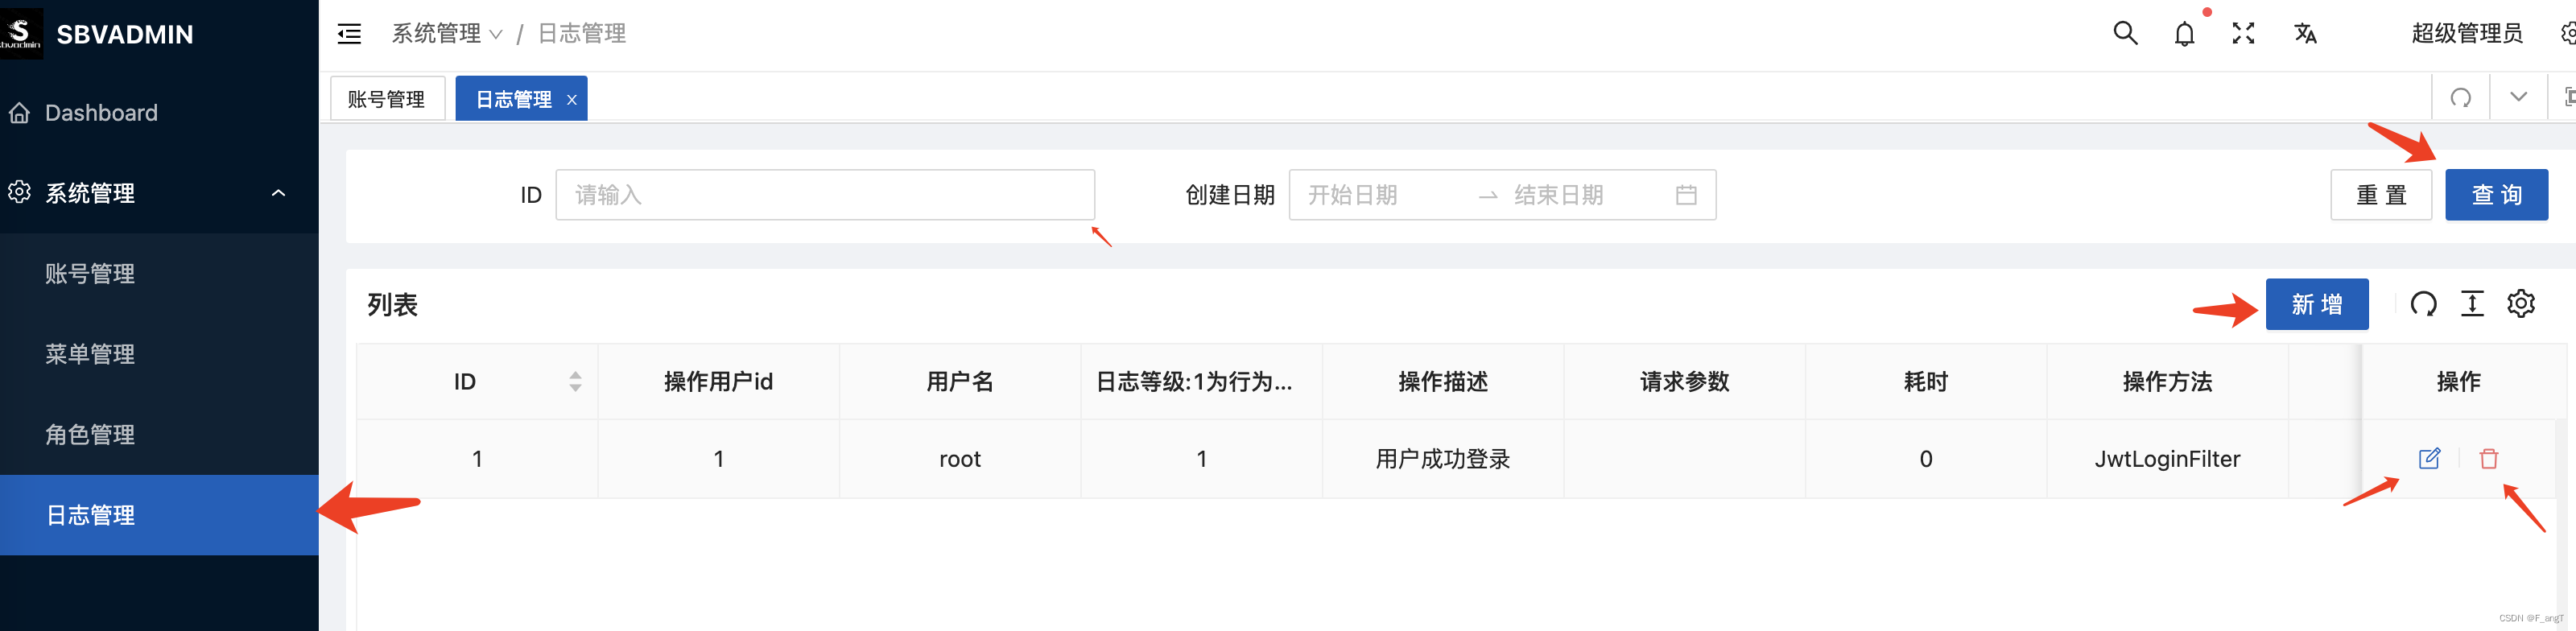The image size is (2576, 631).
Task: Click the 日志管理 breadcrumb
Action: (x=582, y=34)
